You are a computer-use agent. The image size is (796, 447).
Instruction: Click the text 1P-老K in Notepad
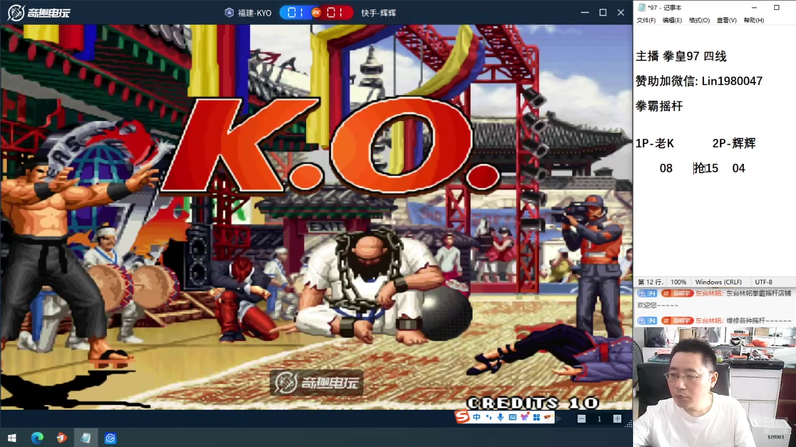[x=655, y=143]
